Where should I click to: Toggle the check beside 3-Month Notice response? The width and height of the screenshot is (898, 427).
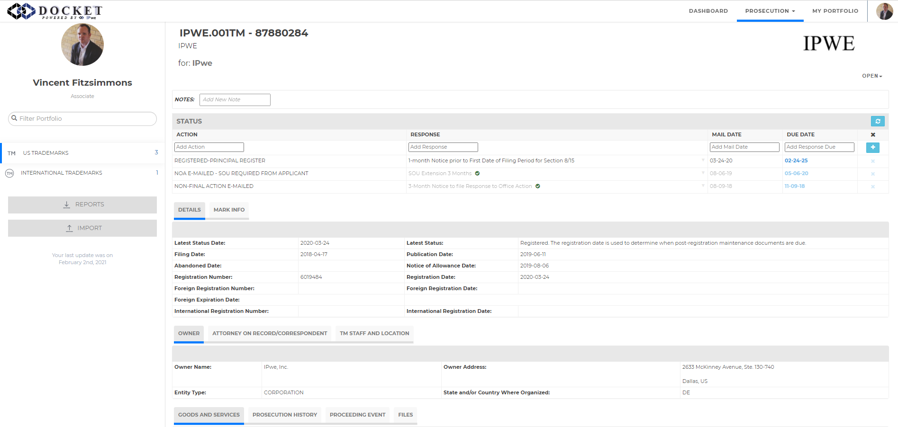pos(538,187)
